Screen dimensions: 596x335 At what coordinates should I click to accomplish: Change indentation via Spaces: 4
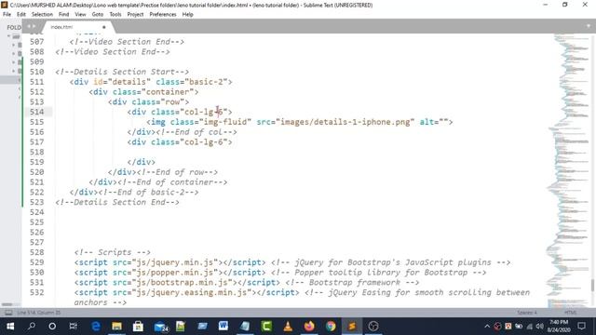point(527,313)
